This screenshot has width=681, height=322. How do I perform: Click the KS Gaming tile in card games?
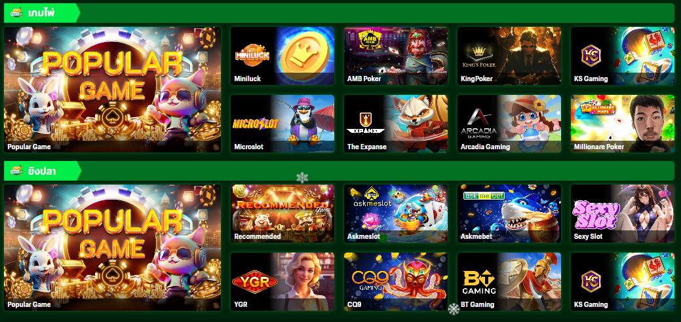(623, 56)
